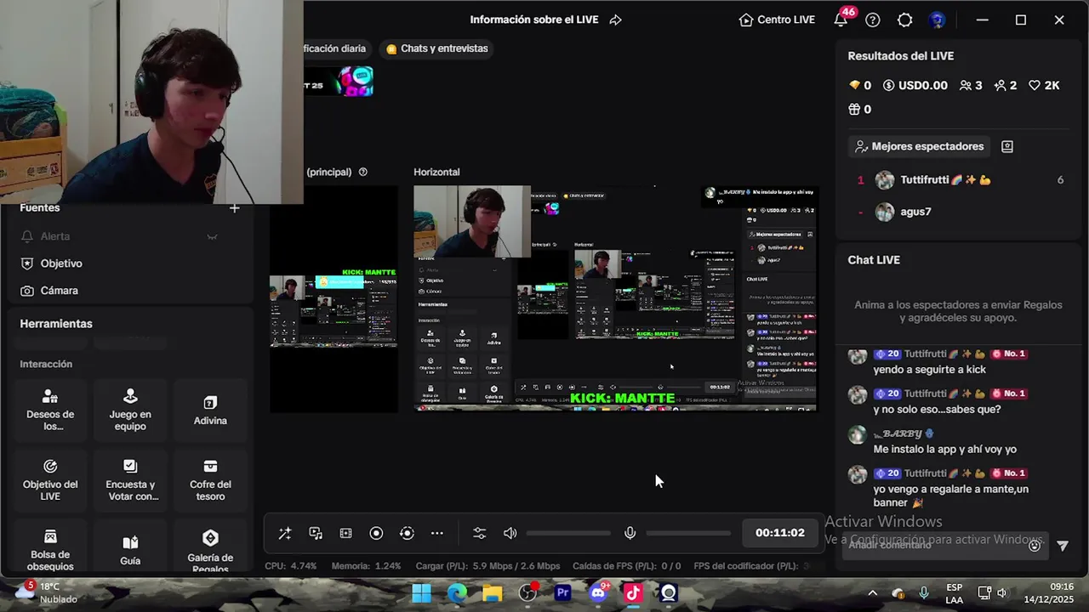This screenshot has width=1089, height=612.
Task: Click the Herramientas section header
Action: coord(56,324)
